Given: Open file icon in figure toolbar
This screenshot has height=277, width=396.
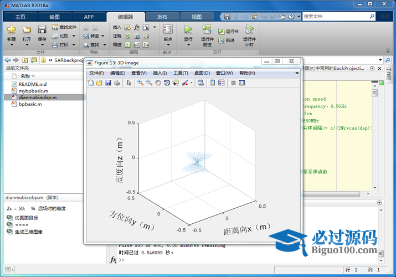Looking at the screenshot, I should pyautogui.click(x=100, y=83).
